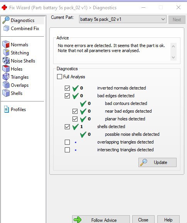Click the Close button
187x223 pixels.
pyautogui.click(x=143, y=219)
